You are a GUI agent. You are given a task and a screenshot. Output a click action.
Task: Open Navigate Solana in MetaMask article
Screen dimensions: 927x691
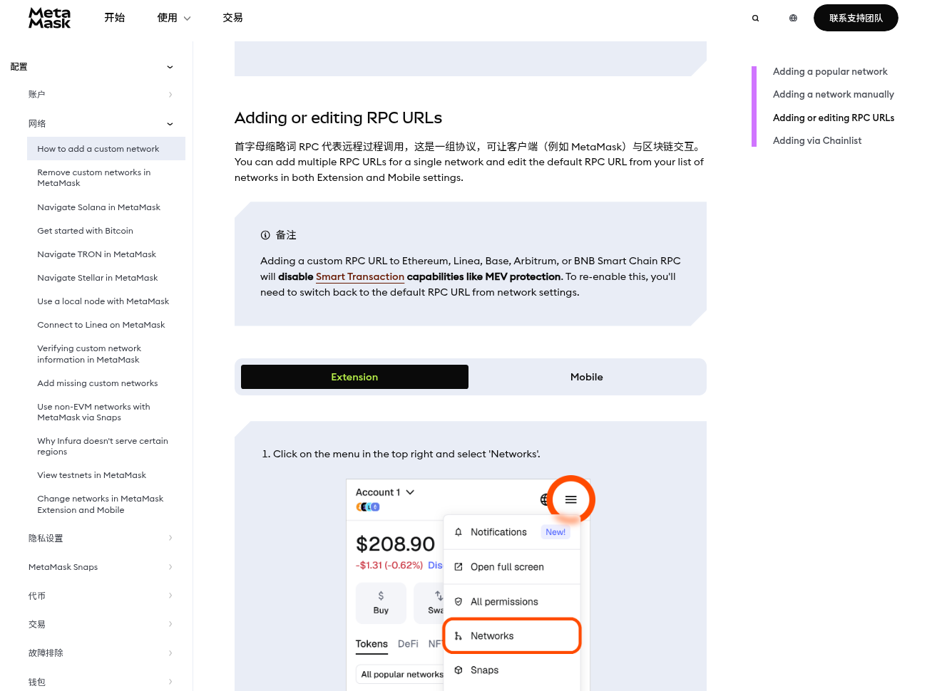click(99, 207)
